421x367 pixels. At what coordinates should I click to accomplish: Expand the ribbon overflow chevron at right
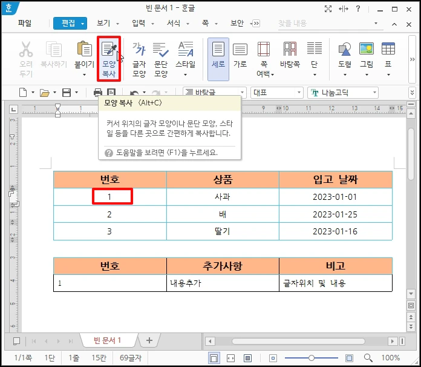tap(412, 59)
